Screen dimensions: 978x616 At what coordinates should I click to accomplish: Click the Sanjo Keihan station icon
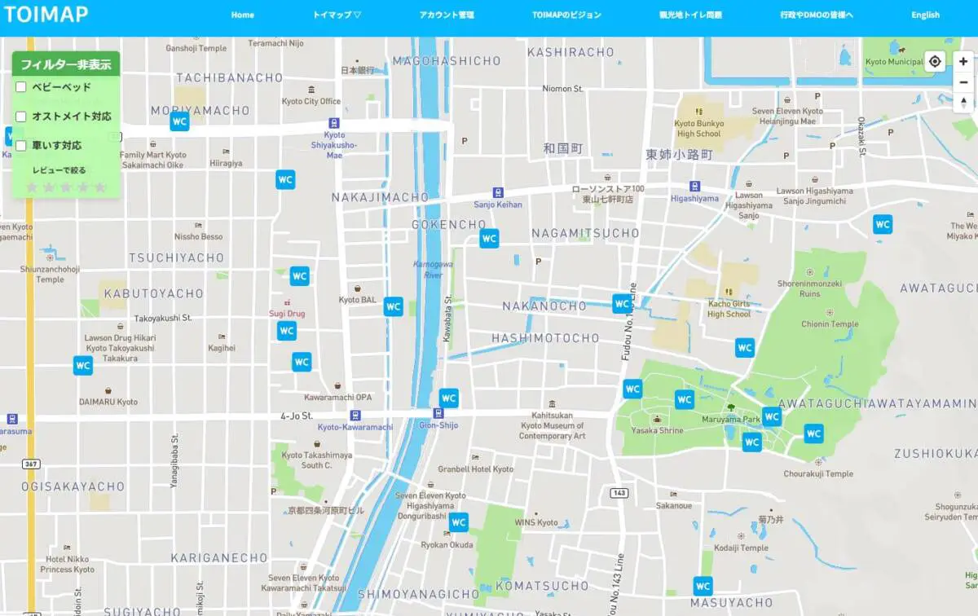coord(498,193)
